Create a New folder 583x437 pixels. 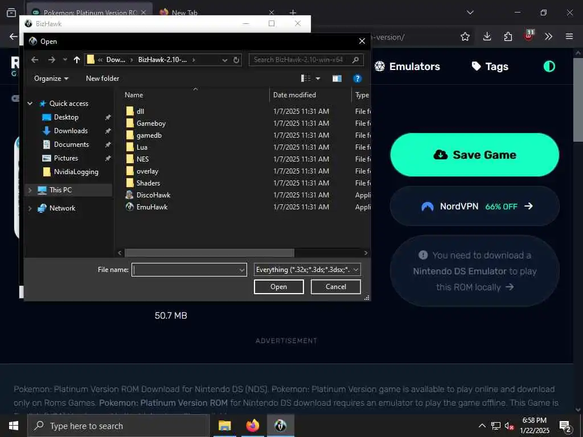tap(102, 79)
